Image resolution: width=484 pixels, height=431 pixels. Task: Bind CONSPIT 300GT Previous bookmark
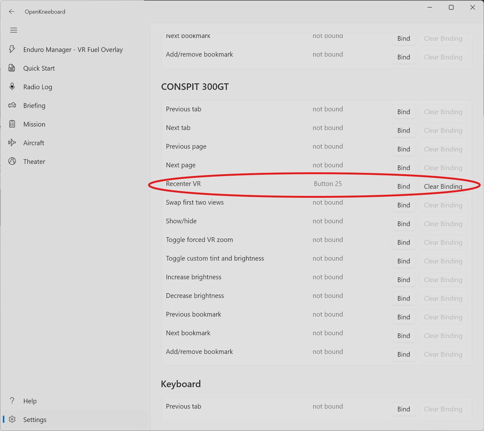404,317
